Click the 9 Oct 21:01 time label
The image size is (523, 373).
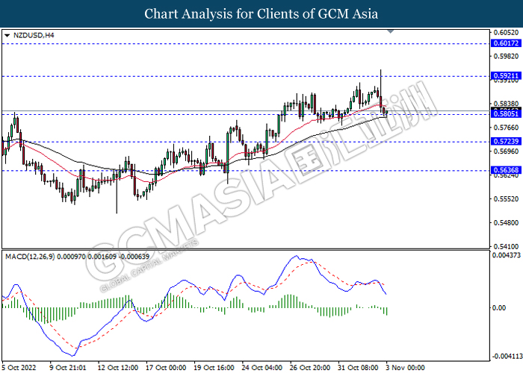68,368
